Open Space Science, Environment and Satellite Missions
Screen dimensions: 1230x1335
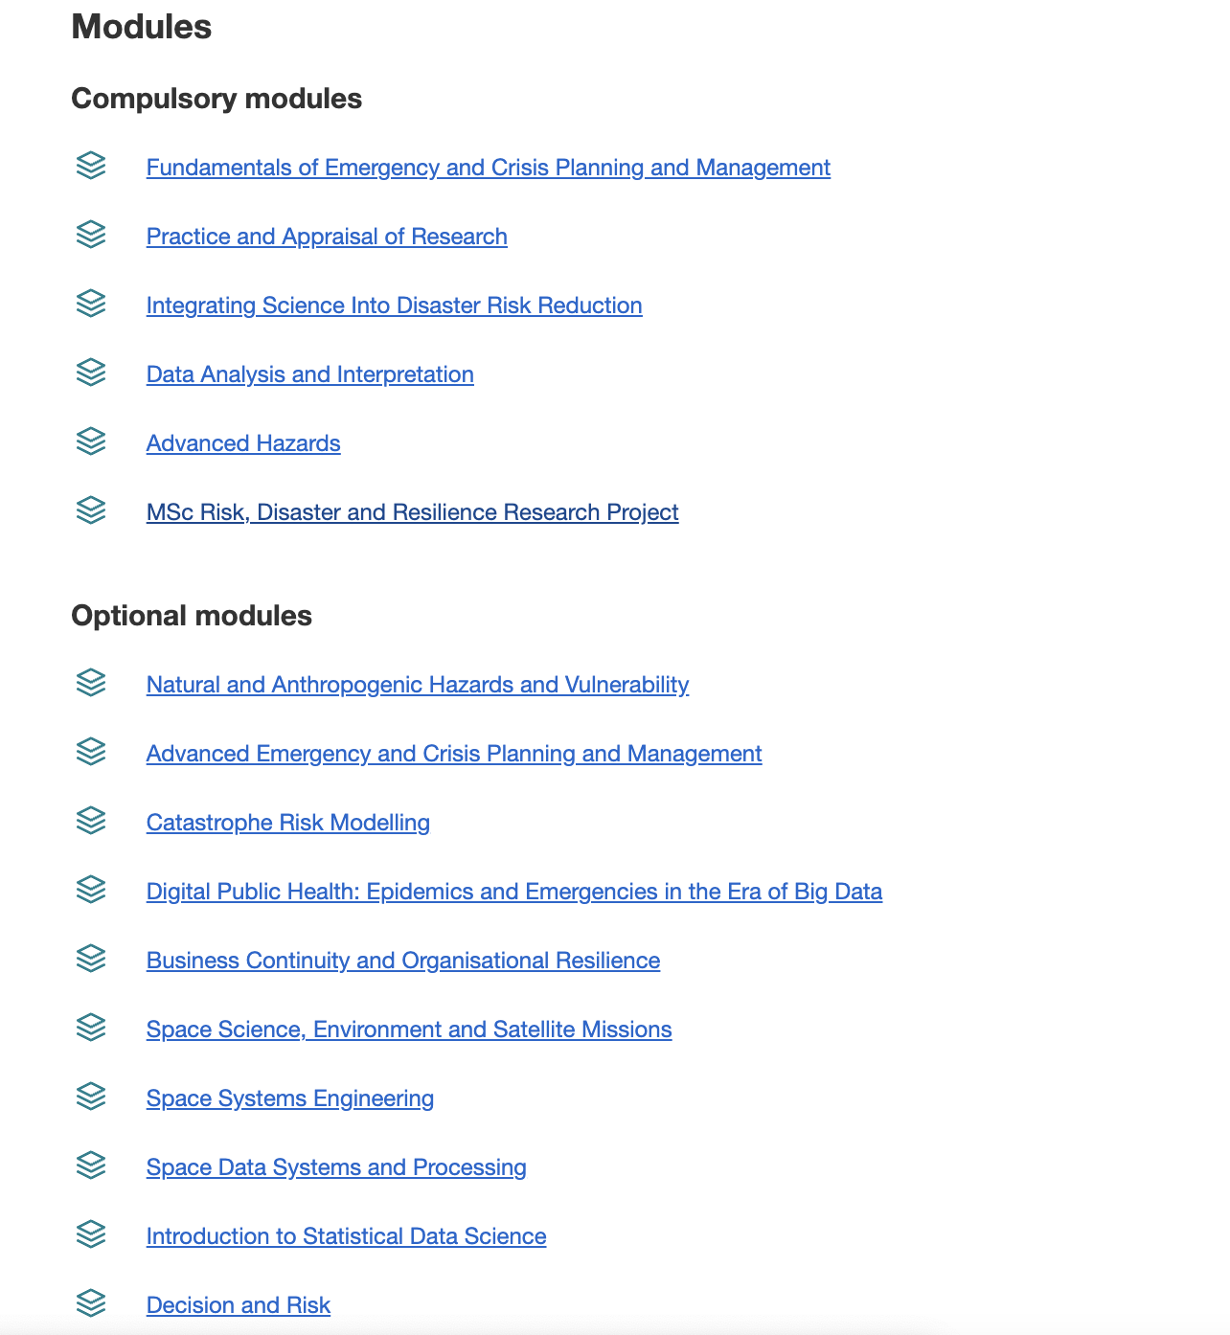[409, 1030]
